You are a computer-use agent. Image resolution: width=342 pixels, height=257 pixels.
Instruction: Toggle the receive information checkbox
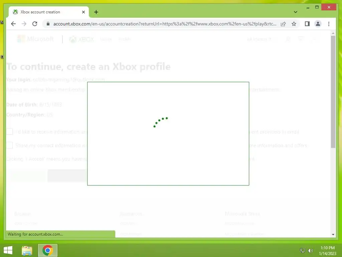tap(9, 132)
